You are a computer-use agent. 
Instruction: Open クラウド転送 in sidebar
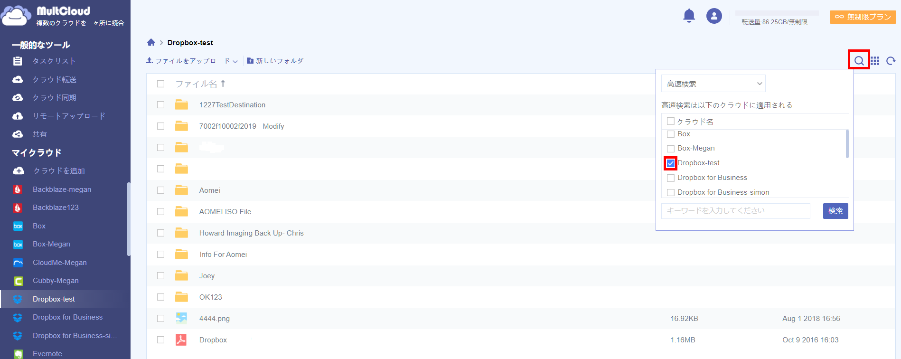point(54,79)
